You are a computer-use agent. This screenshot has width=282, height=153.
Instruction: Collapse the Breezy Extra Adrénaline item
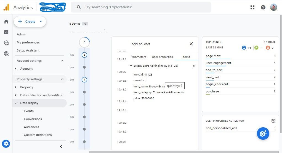(131, 66)
